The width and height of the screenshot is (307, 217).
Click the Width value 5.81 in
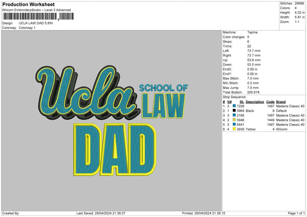coord(299,17)
